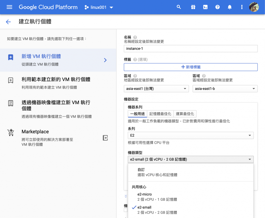Open the hamburger navigation menu
The image size is (265, 218).
point(9,7)
